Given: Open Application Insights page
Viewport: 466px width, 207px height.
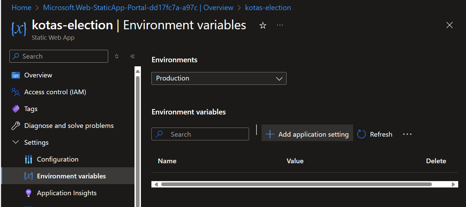Looking at the screenshot, I should (67, 193).
